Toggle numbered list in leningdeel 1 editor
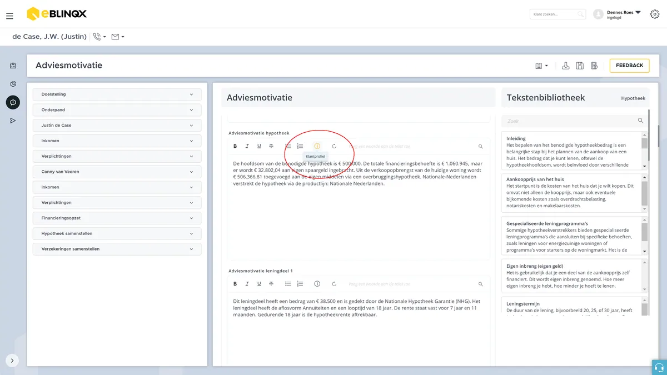 click(x=300, y=284)
